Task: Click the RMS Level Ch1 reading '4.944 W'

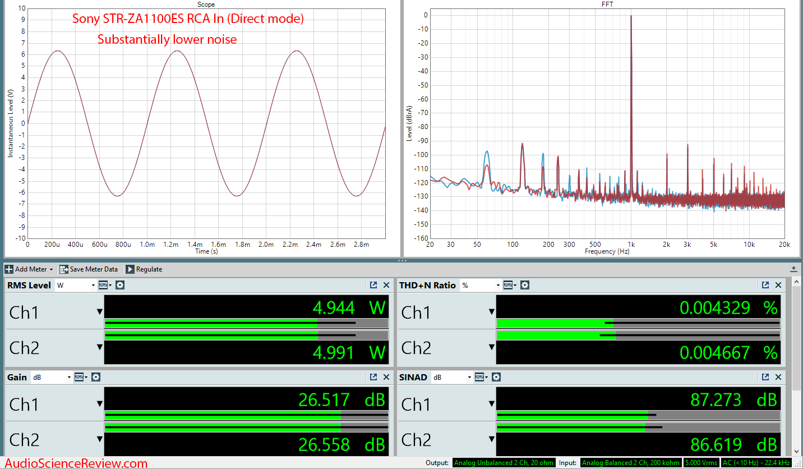Action: [x=349, y=307]
